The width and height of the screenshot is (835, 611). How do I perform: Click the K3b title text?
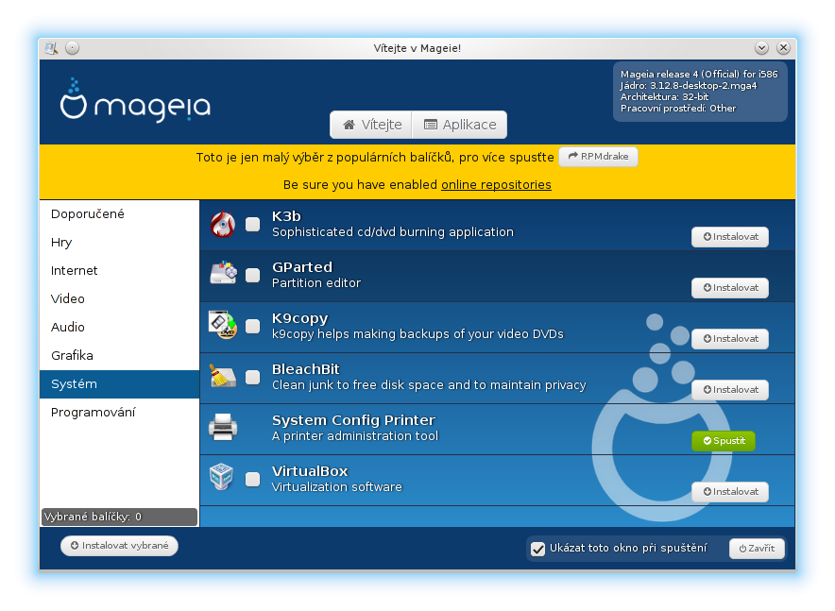(286, 216)
